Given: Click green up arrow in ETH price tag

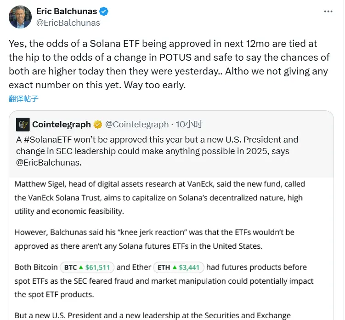Looking at the screenshot, I should click(x=175, y=268).
